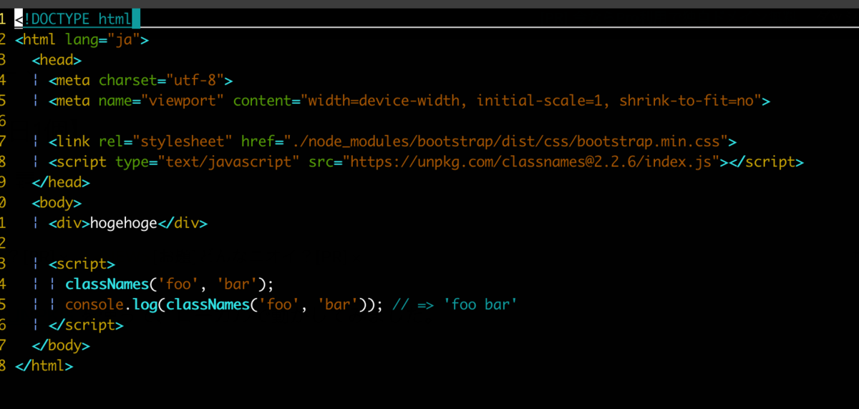This screenshot has width=859, height=409.
Task: Click the closing </html> tag
Action: coord(44,366)
